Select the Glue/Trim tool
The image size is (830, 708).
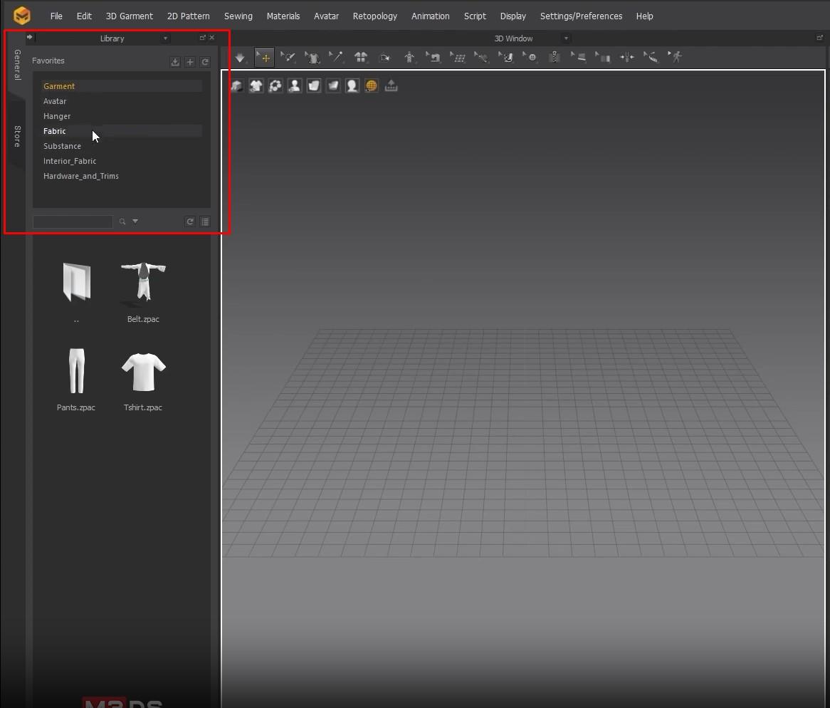[x=603, y=57]
